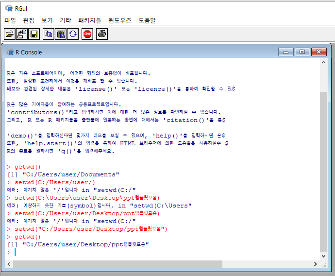335x276 pixels.
Task: Minimize the R Console window
Action: [x=286, y=52]
